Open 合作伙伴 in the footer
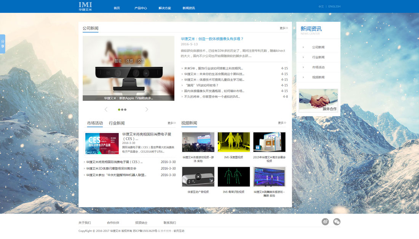The height and width of the screenshot is (239, 419). point(113,223)
